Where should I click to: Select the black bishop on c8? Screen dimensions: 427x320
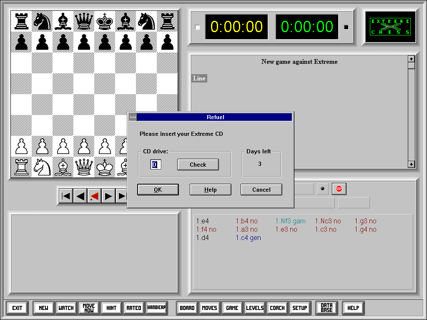click(x=63, y=21)
